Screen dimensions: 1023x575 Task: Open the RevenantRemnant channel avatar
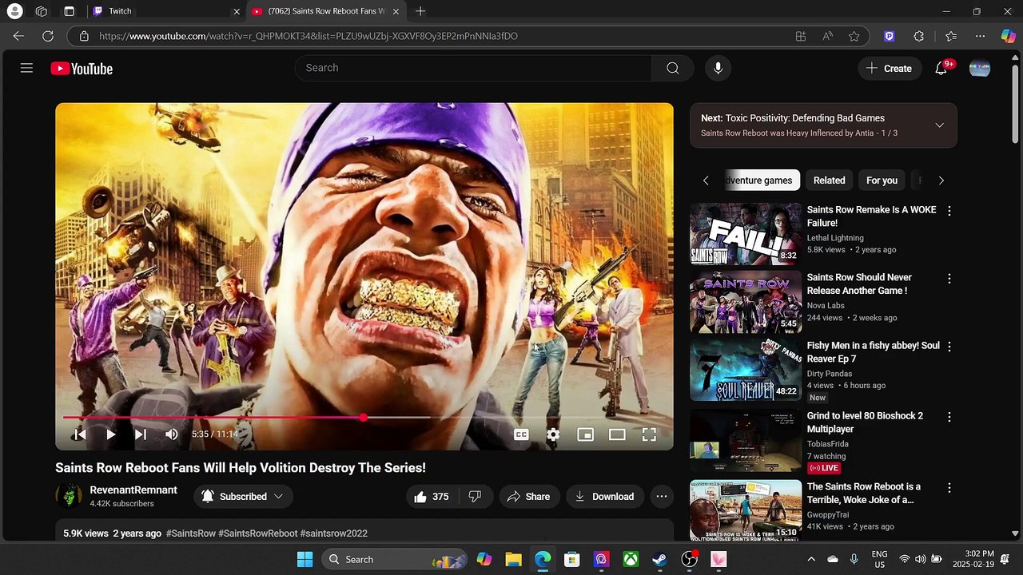[x=69, y=496]
